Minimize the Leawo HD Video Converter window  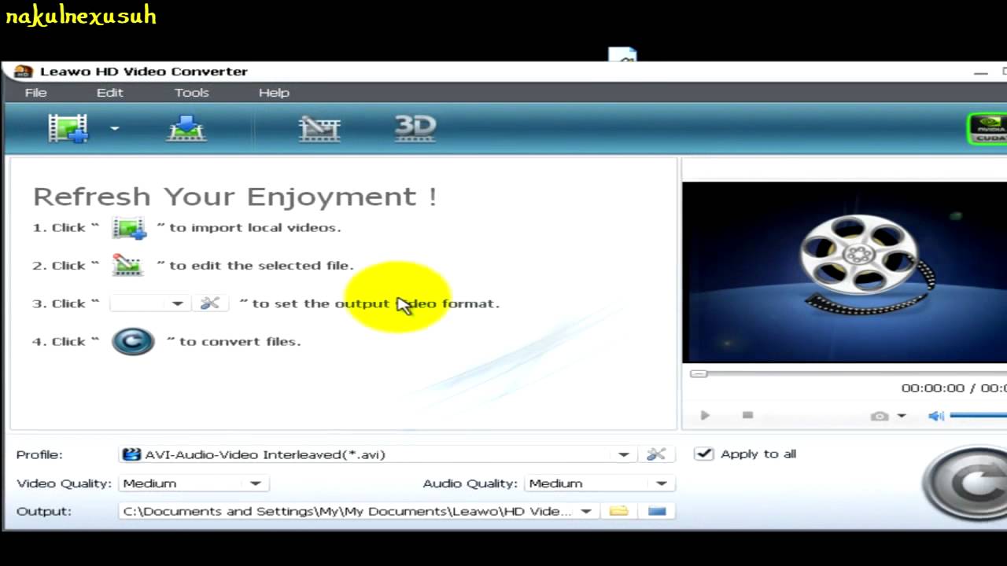tap(980, 72)
